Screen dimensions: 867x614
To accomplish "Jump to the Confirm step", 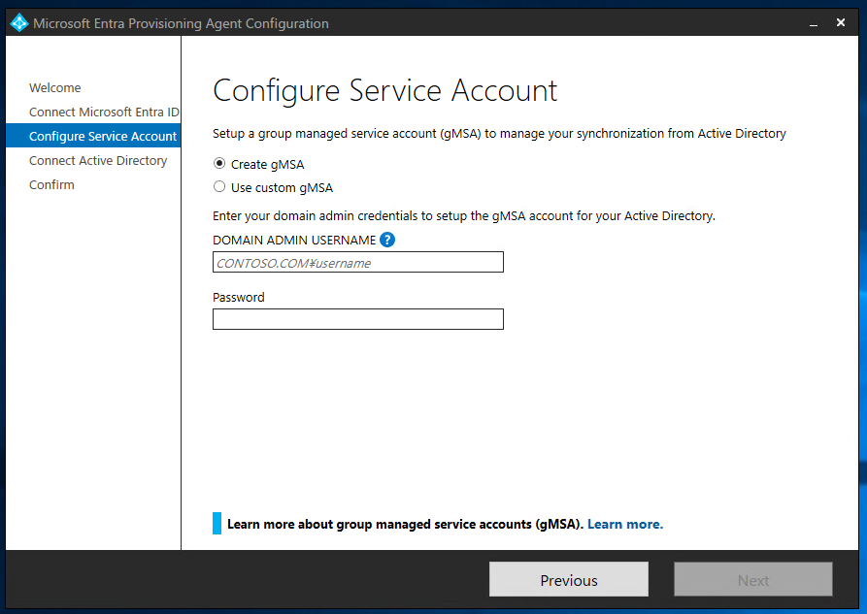I will (x=51, y=184).
